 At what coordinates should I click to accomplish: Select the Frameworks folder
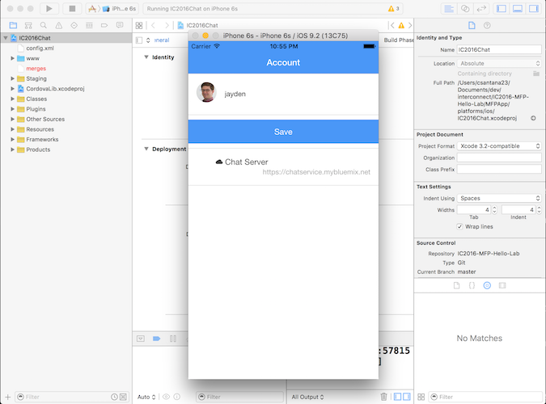click(x=42, y=139)
